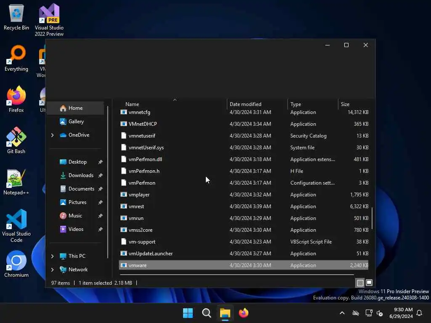Open Desktop quick access folder
This screenshot has height=323, width=431.
click(75, 162)
